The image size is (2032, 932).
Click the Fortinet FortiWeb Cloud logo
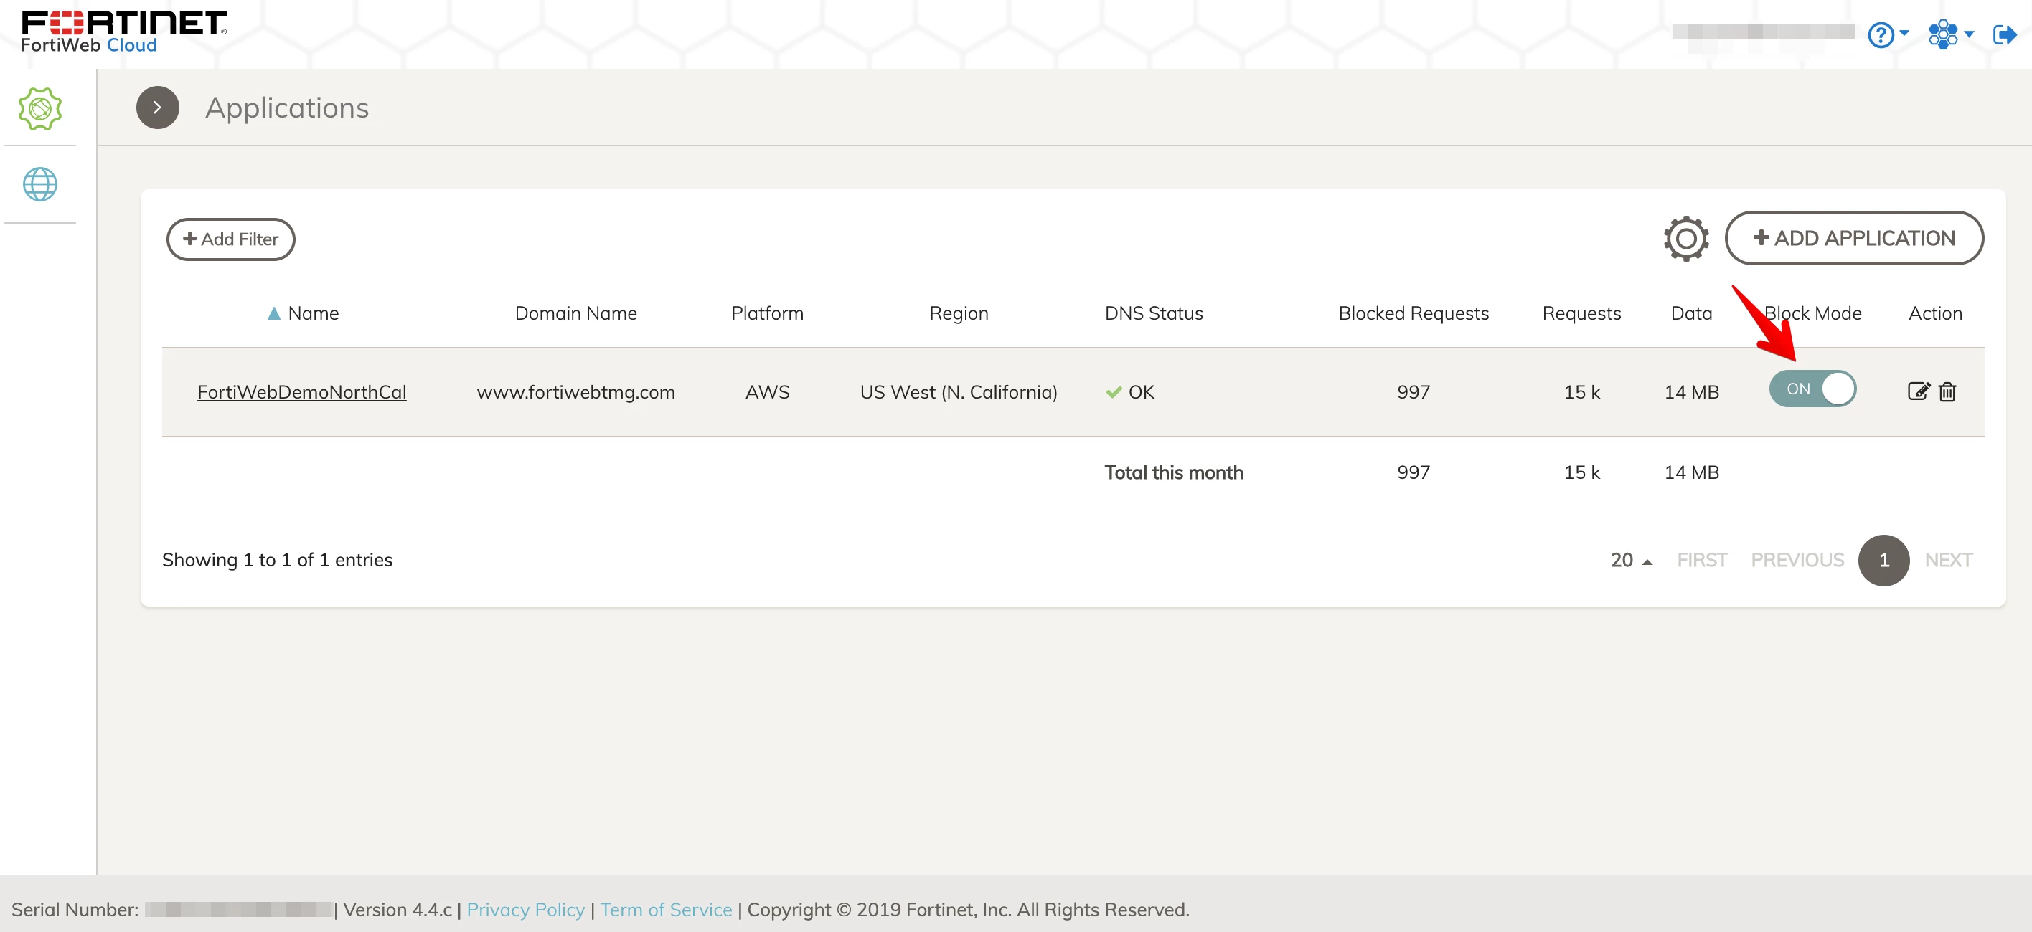point(124,32)
